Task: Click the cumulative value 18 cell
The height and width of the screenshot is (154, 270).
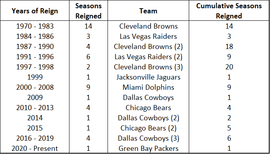Action: point(229,47)
